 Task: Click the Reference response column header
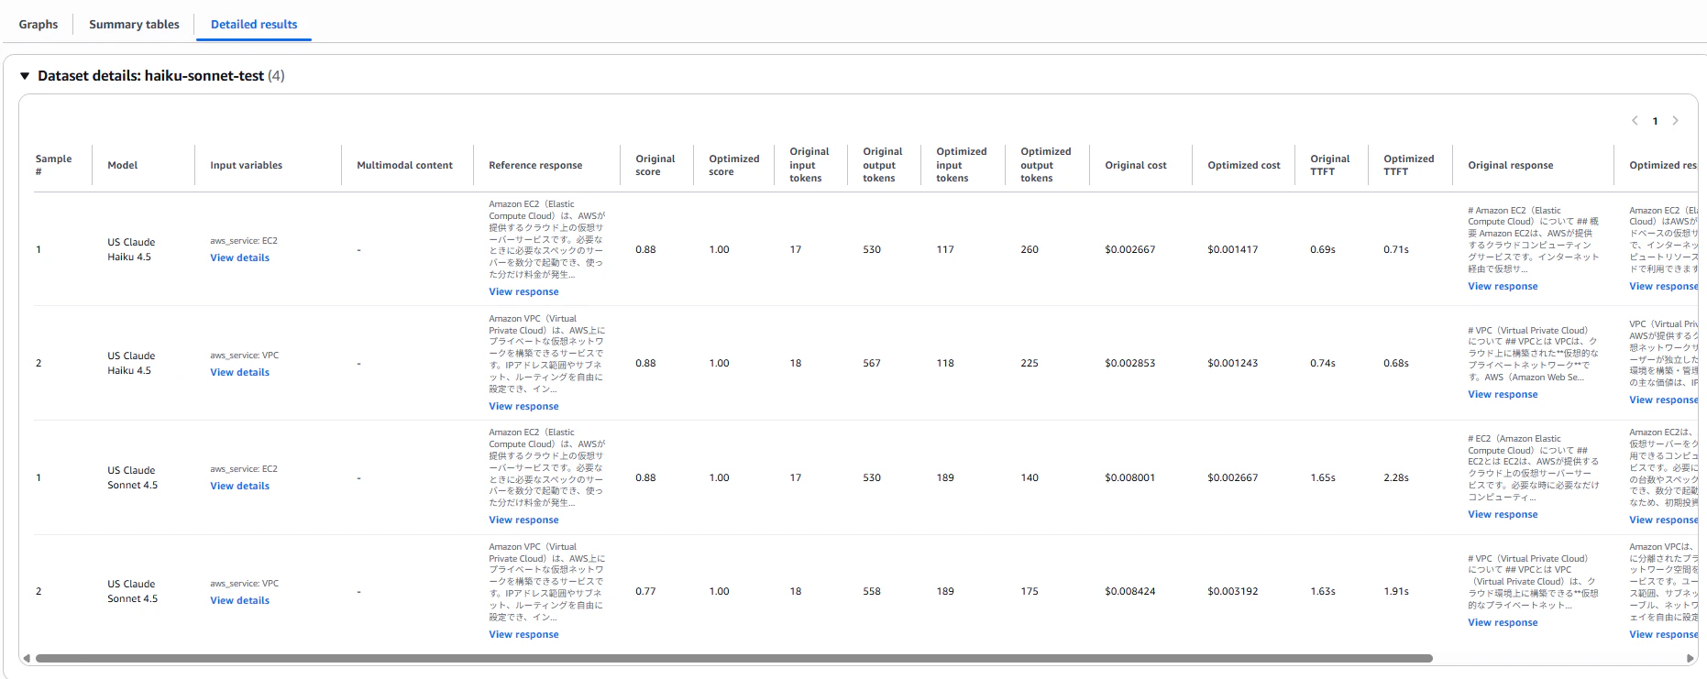(x=535, y=165)
